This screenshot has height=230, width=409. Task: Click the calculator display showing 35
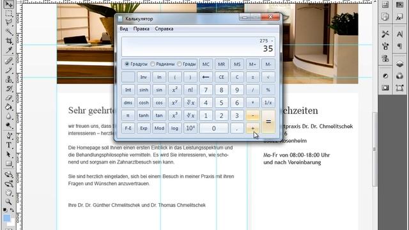[x=198, y=47]
